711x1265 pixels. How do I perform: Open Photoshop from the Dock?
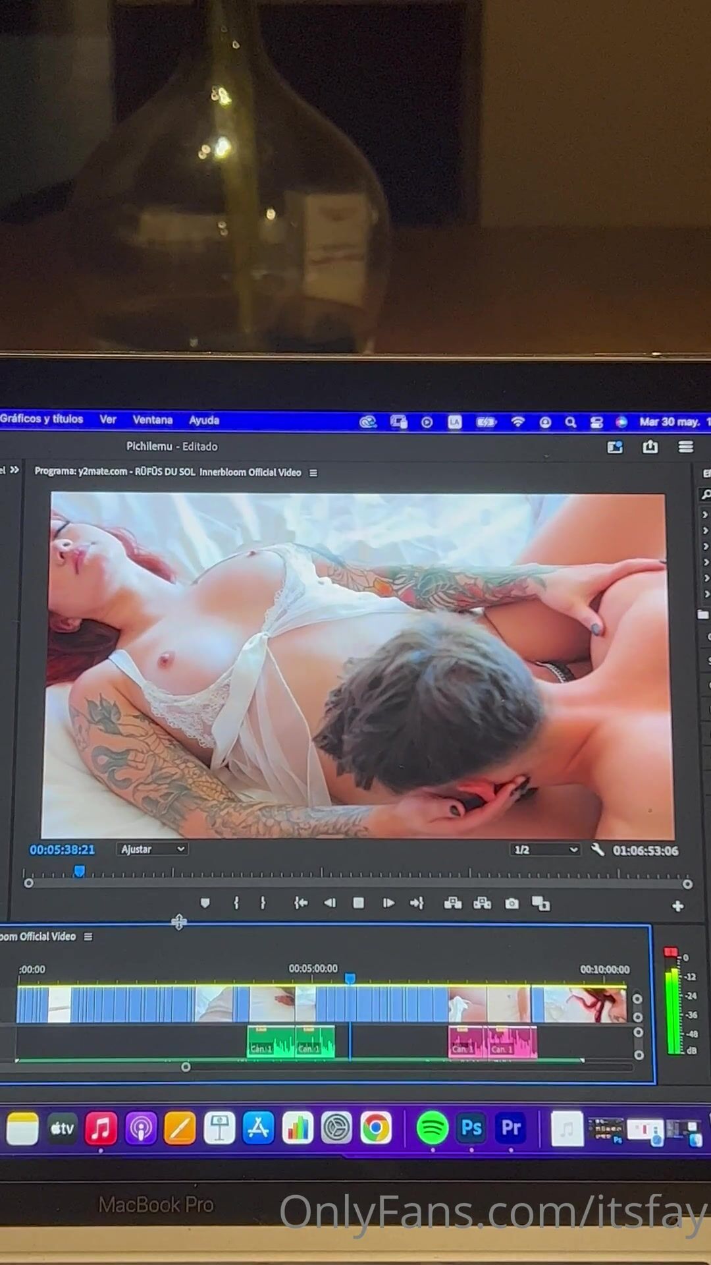[471, 1128]
